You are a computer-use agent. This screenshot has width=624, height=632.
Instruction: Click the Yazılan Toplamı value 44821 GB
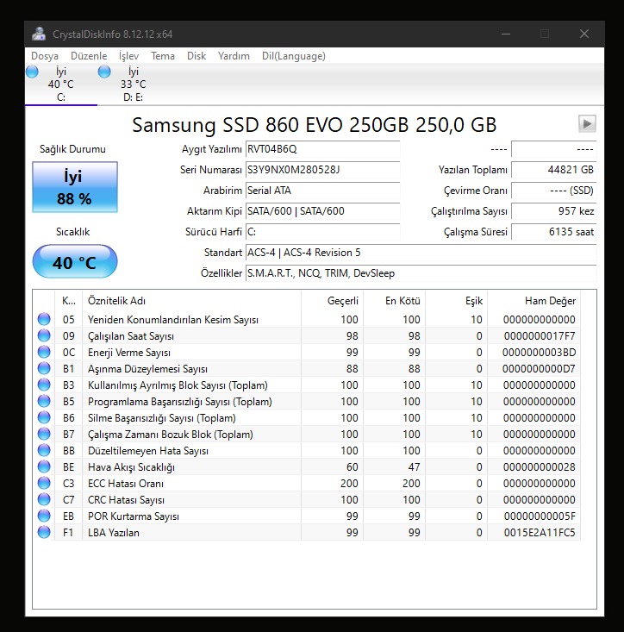554,170
